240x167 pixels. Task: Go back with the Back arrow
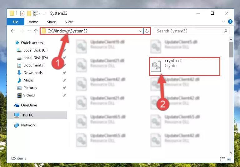[x=13, y=31]
